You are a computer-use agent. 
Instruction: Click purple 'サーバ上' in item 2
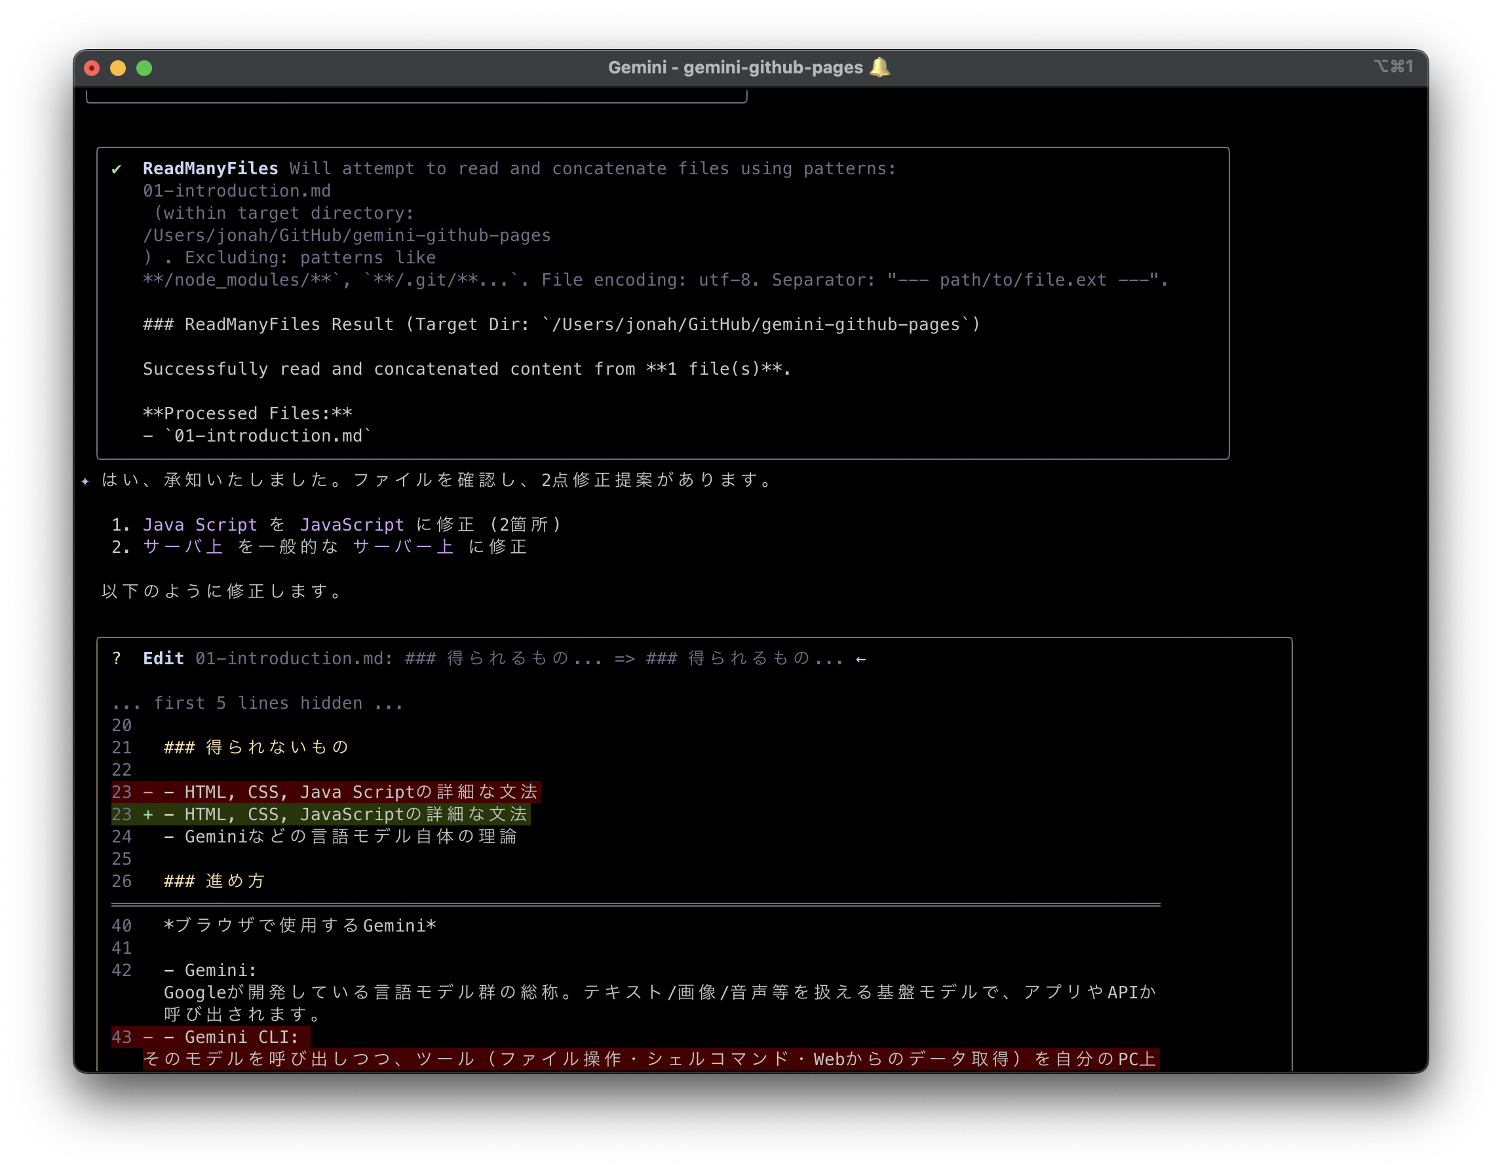pyautogui.click(x=183, y=546)
